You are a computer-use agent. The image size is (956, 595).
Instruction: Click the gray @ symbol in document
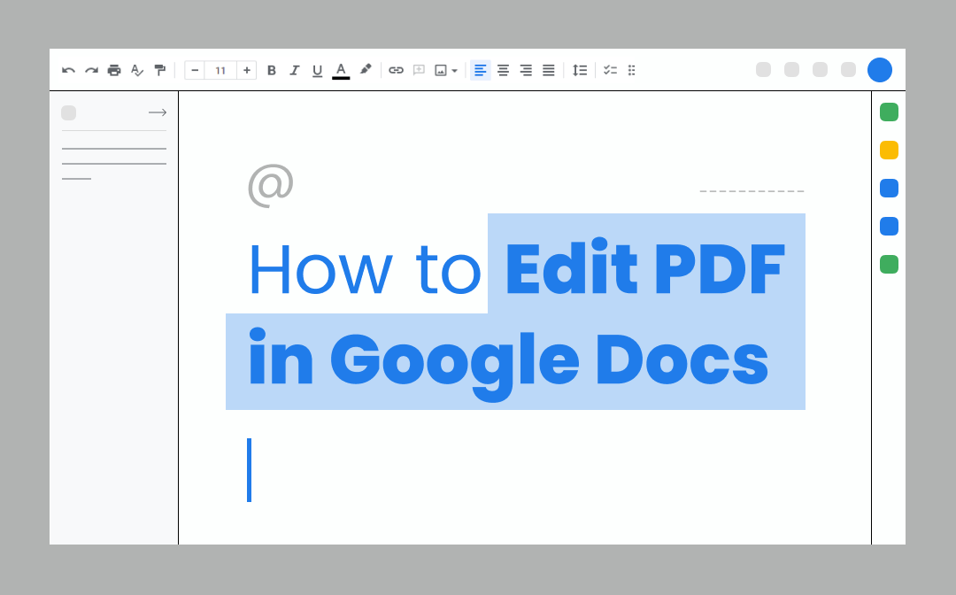(271, 185)
